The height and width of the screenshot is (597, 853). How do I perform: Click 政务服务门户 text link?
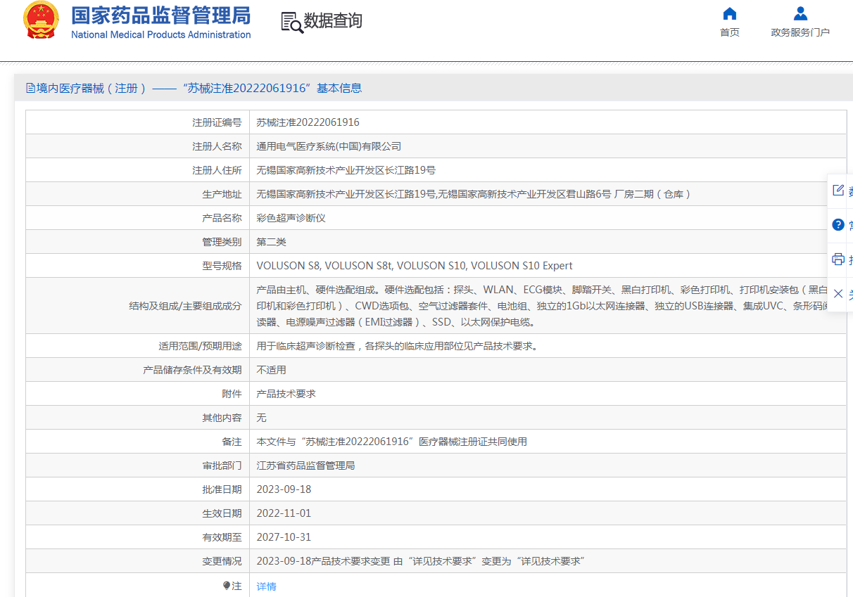click(800, 32)
